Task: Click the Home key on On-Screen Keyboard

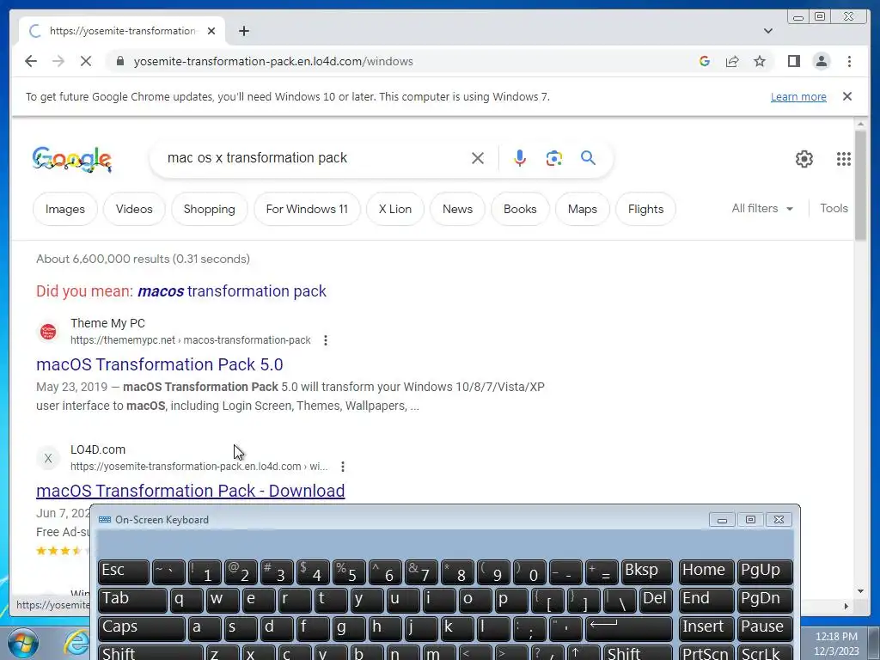Action: [x=706, y=571]
